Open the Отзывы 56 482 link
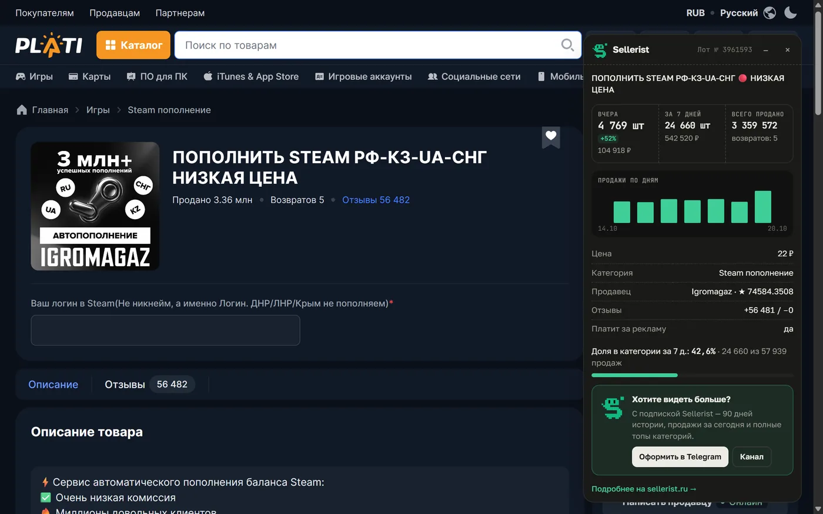This screenshot has height=514, width=823. pos(376,200)
